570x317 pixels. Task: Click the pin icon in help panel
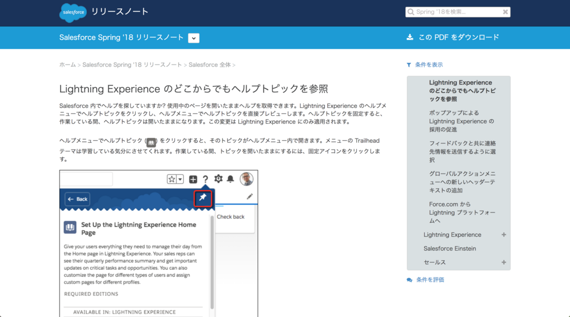pyautogui.click(x=203, y=198)
